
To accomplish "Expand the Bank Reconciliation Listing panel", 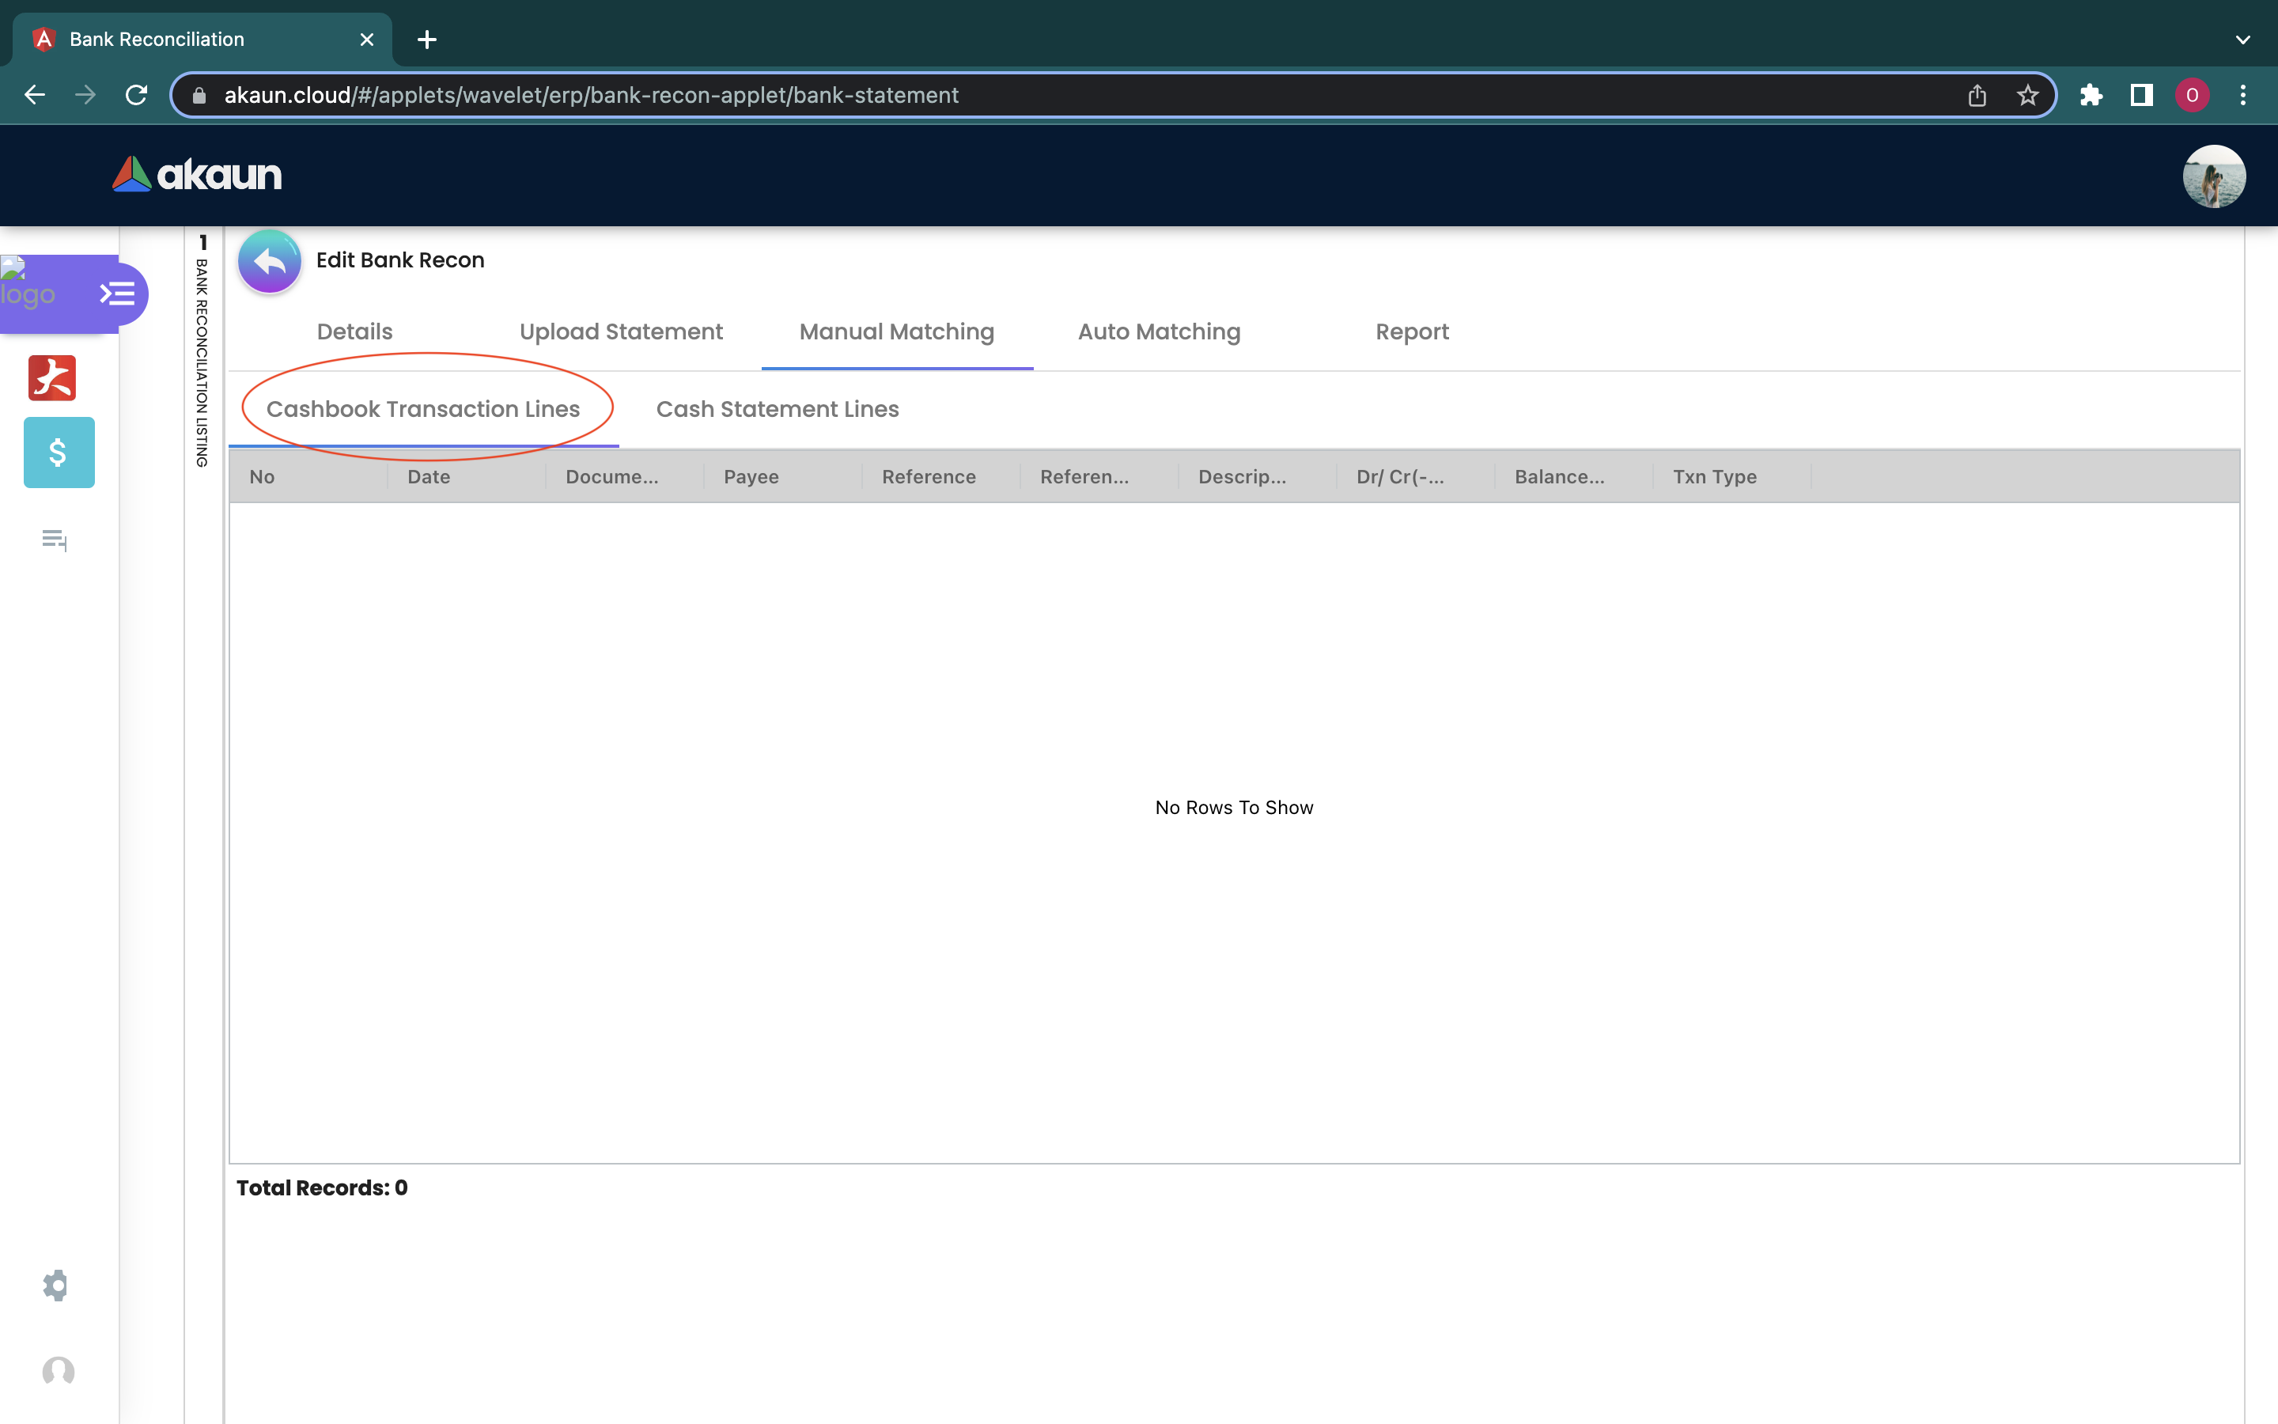I will [202, 358].
